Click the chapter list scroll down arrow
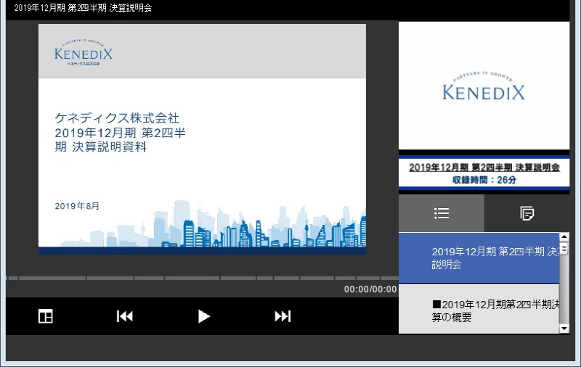581x367 pixels. point(564,328)
